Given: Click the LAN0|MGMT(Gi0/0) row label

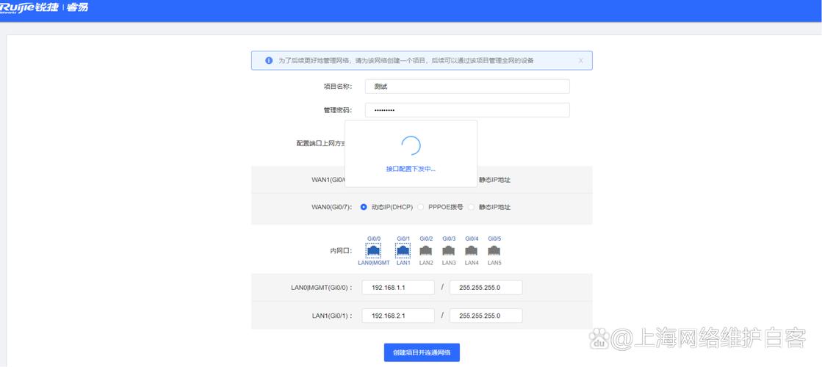Looking at the screenshot, I should 321,288.
